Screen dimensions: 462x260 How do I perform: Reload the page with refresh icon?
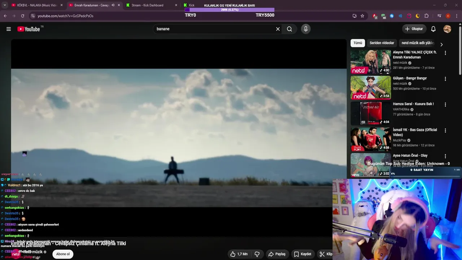click(x=23, y=16)
